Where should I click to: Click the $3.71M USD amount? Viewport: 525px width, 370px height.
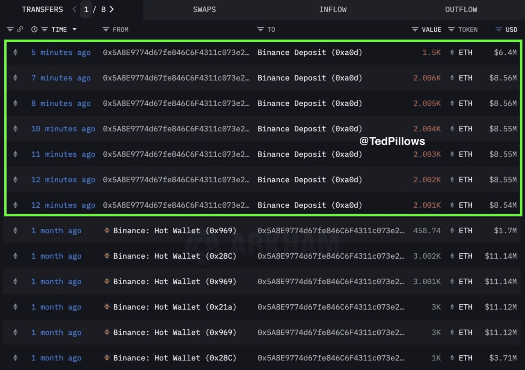coord(503,358)
